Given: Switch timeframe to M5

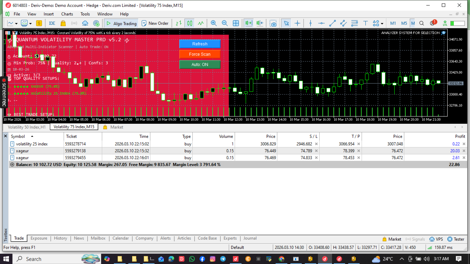Looking at the screenshot, I should [x=404, y=23].
